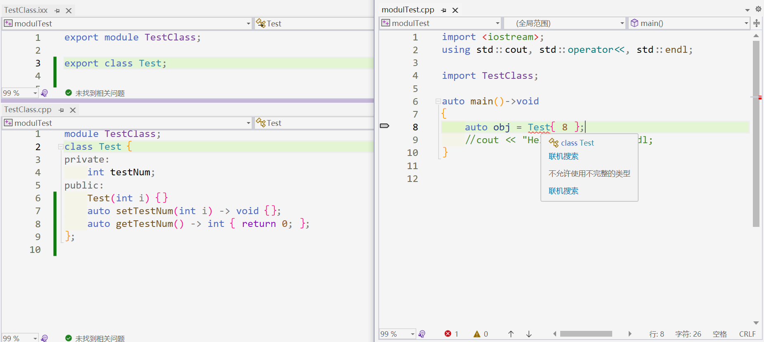Click the underlined Test identifier on line 8
Viewport: 764px width, 342px height.
coord(539,127)
